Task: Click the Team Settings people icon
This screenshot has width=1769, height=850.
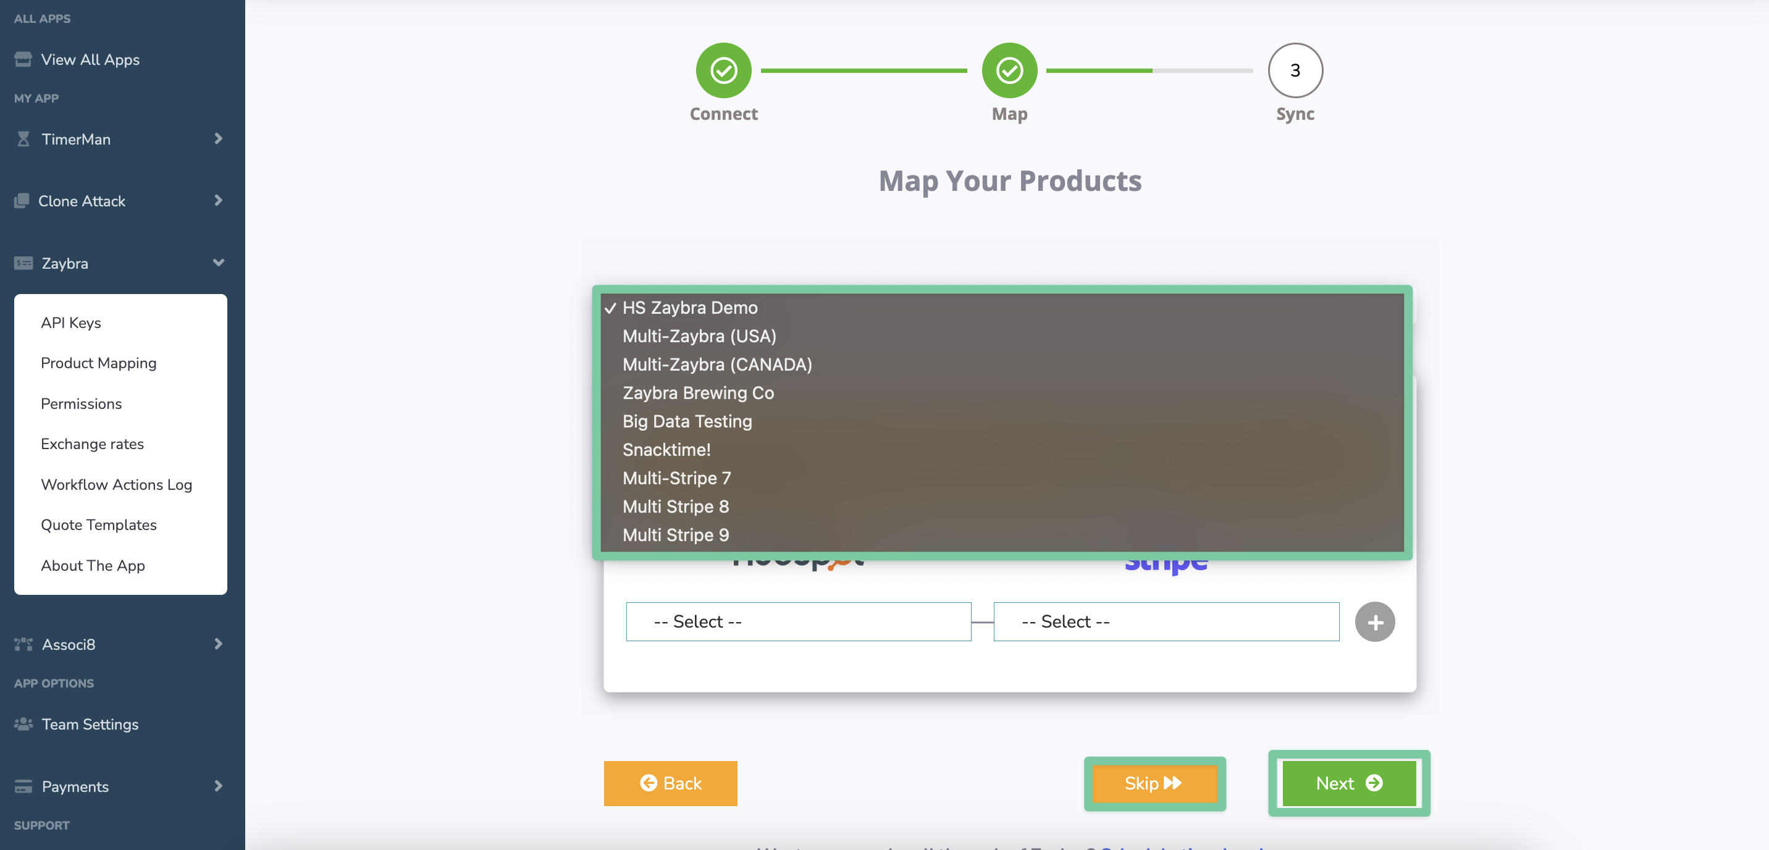Action: pyautogui.click(x=23, y=723)
